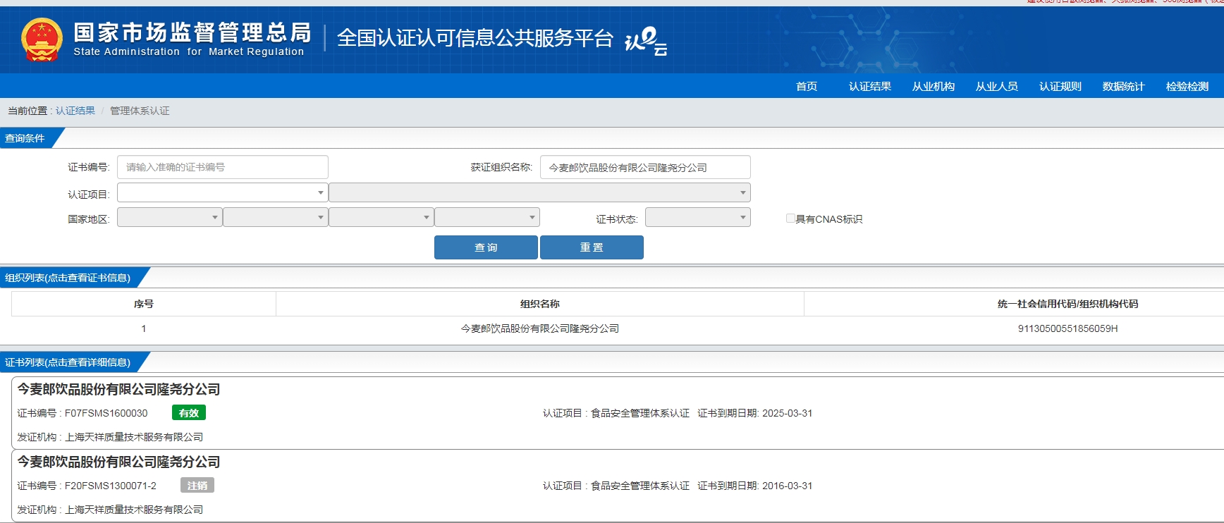This screenshot has width=1224, height=523.
Task: Click 全国认证认可信息公共服务平台 header title
Action: [475, 38]
